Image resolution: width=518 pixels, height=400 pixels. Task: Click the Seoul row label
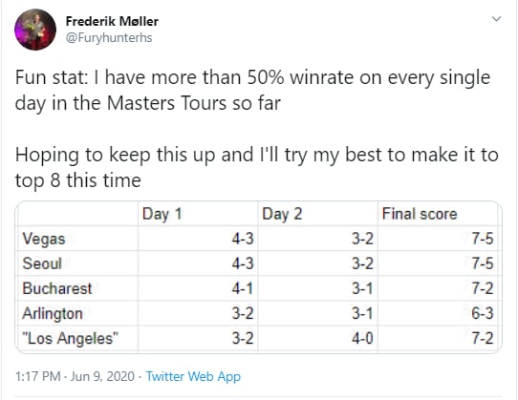(x=42, y=263)
